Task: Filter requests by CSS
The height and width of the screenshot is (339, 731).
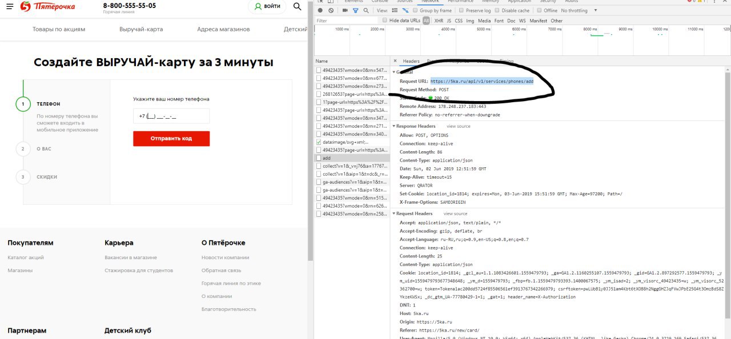Action: [459, 21]
